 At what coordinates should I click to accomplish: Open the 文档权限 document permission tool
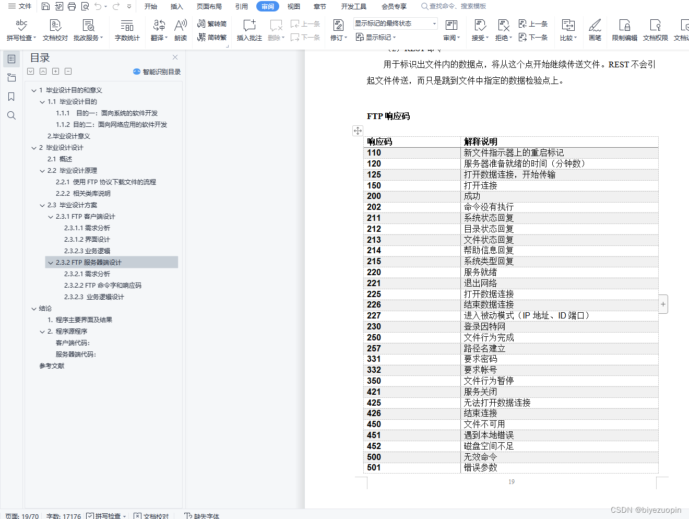pos(656,30)
